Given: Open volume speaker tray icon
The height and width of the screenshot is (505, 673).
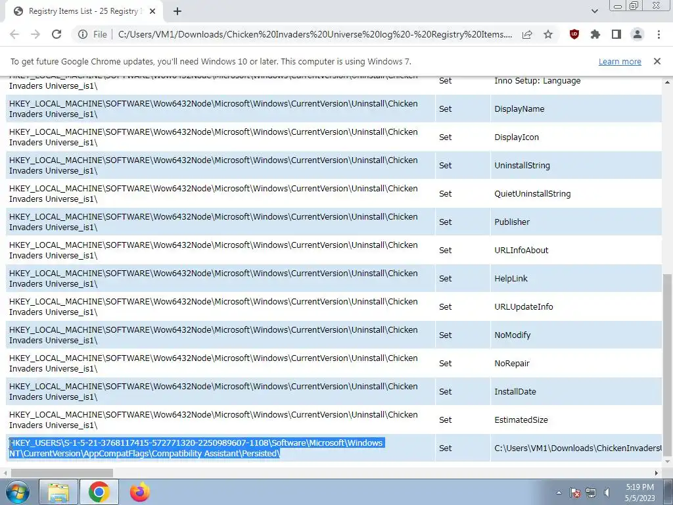Looking at the screenshot, I should 607,493.
